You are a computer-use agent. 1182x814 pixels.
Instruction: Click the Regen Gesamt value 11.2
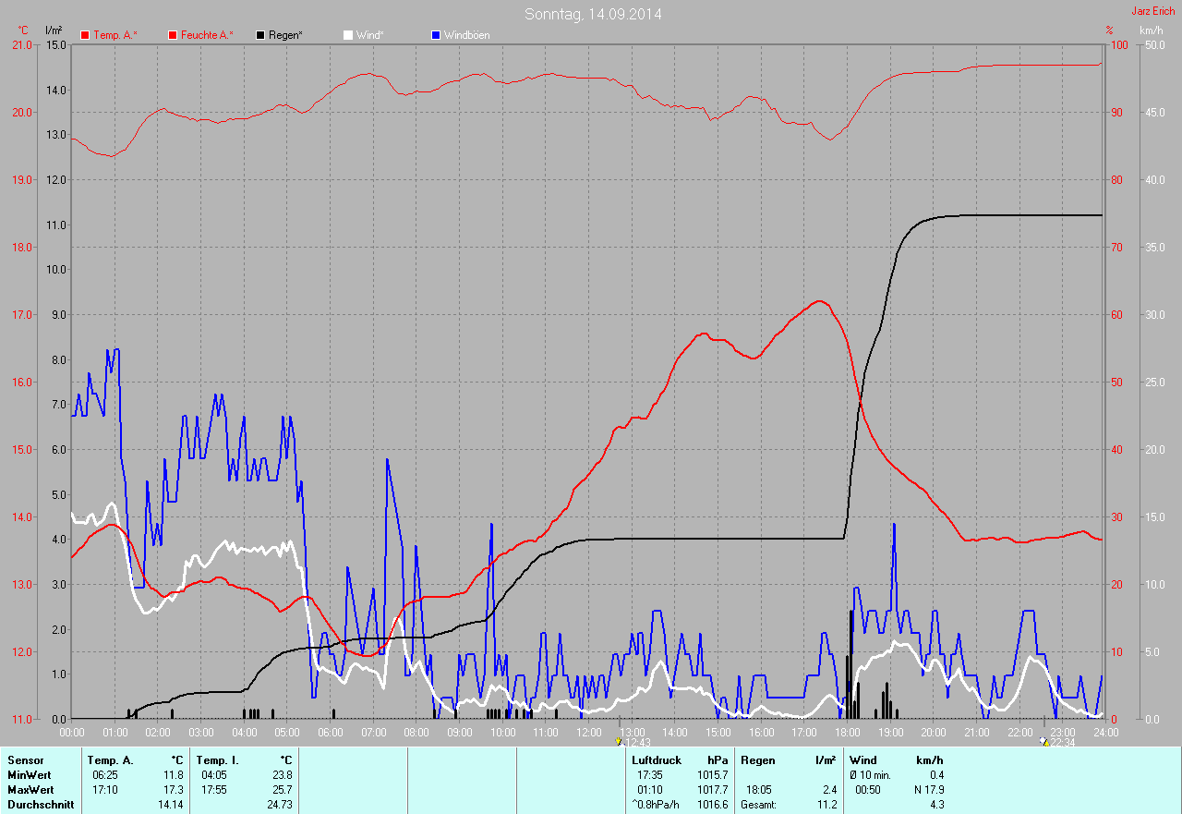(x=826, y=805)
